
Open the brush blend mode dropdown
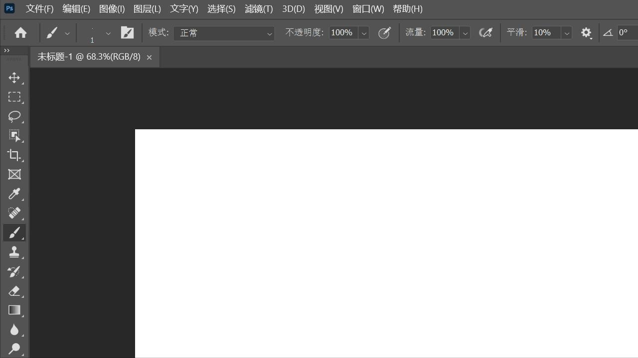pos(224,33)
